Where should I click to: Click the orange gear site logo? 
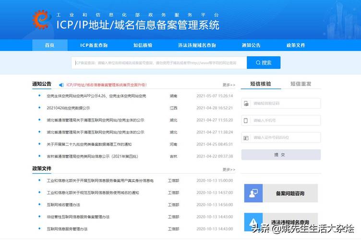pyautogui.click(x=42, y=20)
